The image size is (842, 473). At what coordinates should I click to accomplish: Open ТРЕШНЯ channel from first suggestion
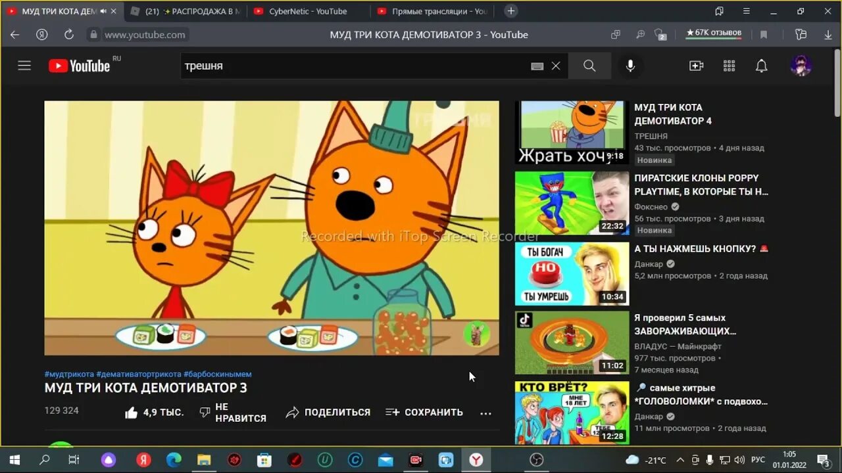click(651, 136)
